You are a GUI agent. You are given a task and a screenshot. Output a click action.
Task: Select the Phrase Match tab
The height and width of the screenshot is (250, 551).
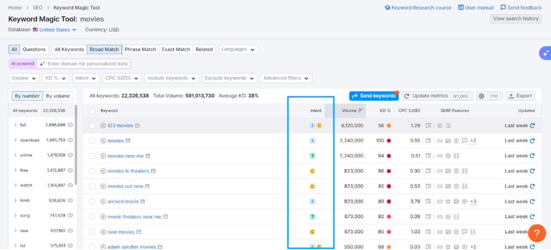[x=140, y=49]
